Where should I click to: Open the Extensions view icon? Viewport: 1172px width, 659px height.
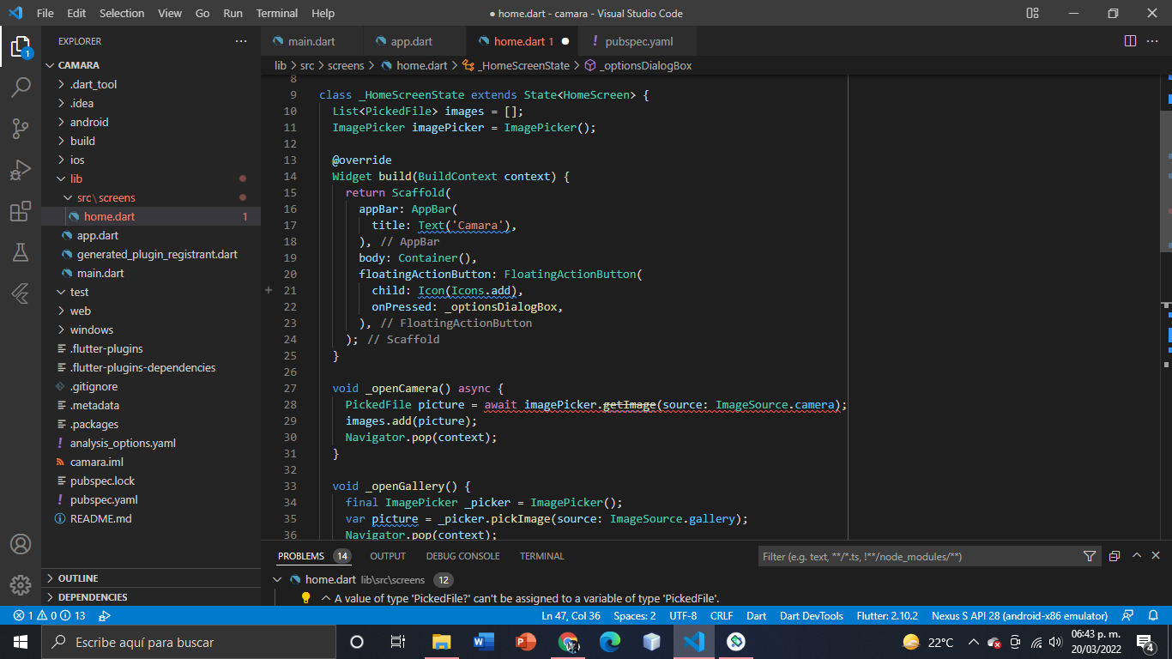[21, 211]
